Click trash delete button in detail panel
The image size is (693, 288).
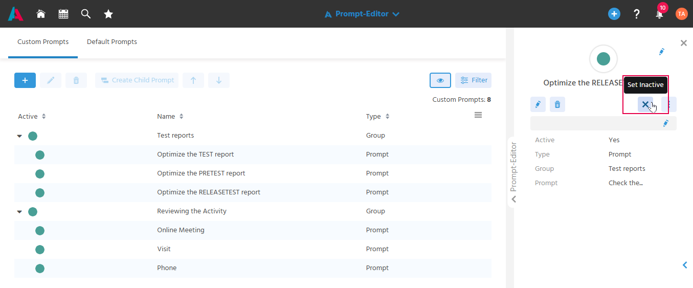point(557,104)
